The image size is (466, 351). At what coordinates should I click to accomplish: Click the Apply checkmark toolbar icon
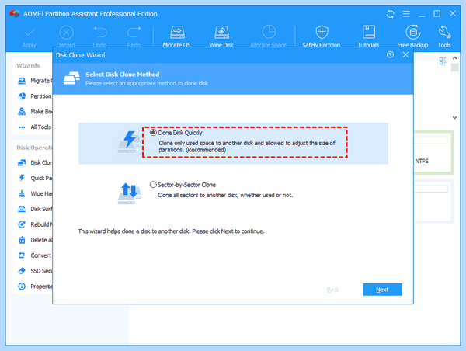[30, 33]
